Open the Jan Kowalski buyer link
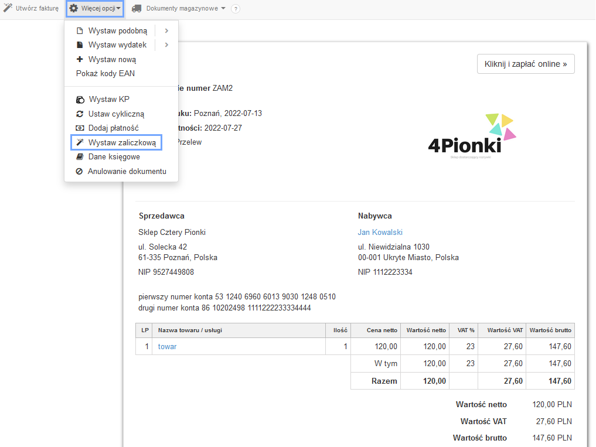The height and width of the screenshot is (447, 596). 380,232
